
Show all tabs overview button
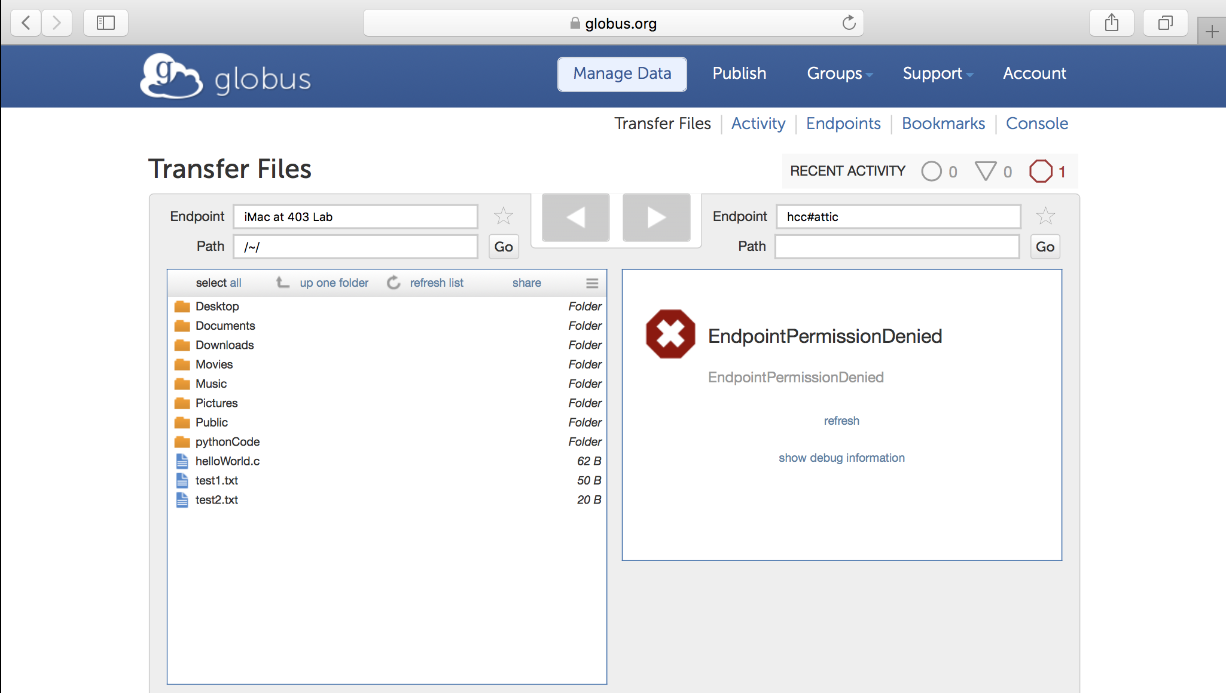(x=1165, y=23)
